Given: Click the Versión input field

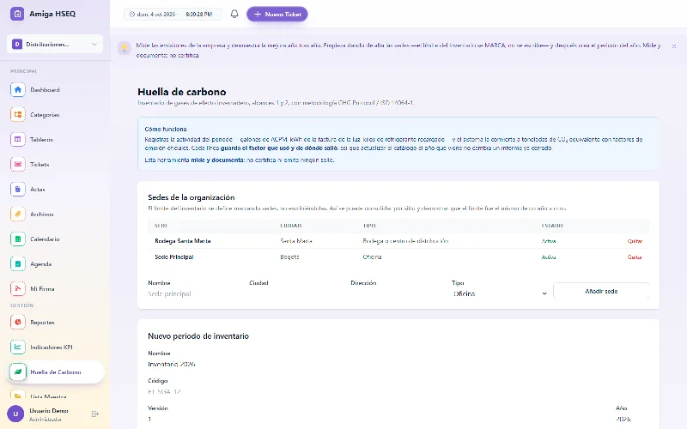Looking at the screenshot, I should tap(378, 419).
